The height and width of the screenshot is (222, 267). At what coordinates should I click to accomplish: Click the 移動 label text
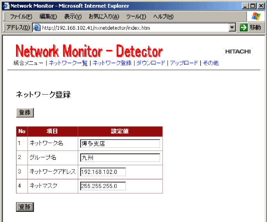click(255, 27)
